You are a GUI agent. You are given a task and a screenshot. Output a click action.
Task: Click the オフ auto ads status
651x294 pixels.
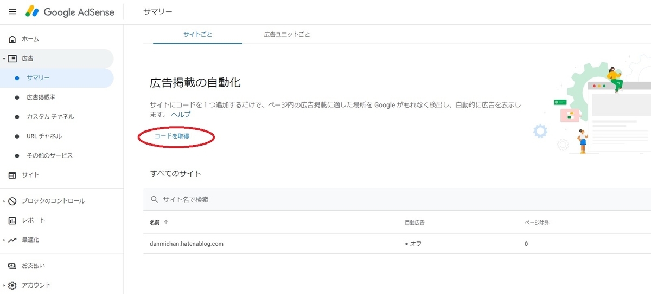pyautogui.click(x=413, y=244)
